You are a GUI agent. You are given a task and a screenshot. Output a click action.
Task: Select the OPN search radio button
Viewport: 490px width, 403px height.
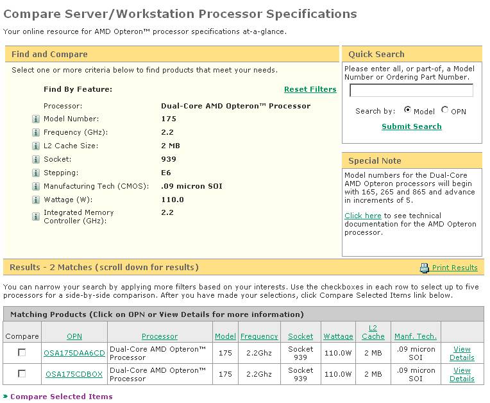pyautogui.click(x=444, y=110)
